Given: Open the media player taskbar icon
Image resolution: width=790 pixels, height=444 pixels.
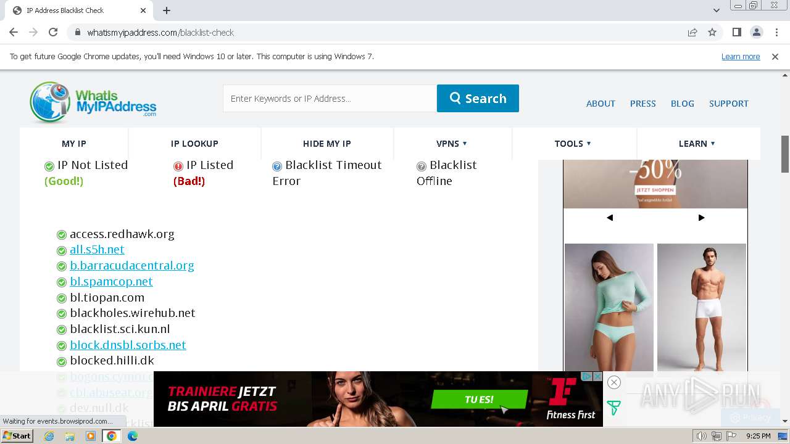Looking at the screenshot, I should 91,436.
